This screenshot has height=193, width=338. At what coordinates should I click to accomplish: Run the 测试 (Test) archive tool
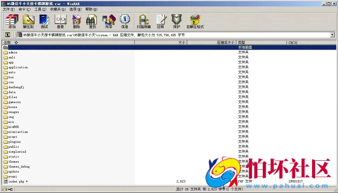44,22
